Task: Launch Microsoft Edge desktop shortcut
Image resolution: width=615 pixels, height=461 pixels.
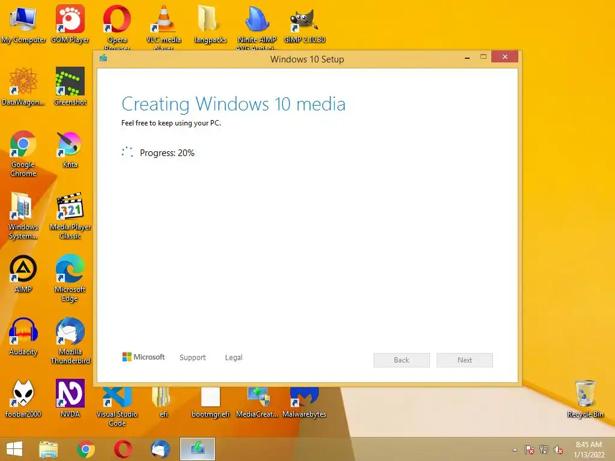Action: click(70, 278)
